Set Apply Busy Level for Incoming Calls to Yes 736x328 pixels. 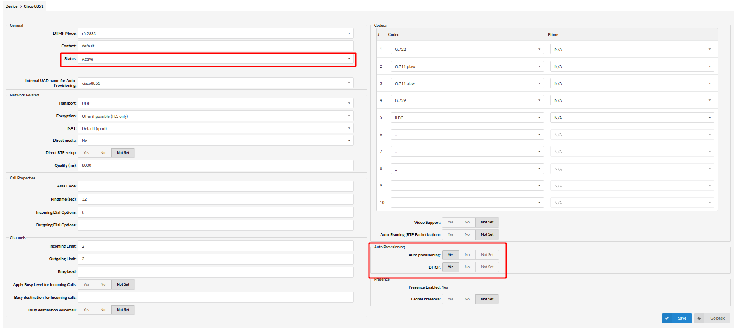86,284
